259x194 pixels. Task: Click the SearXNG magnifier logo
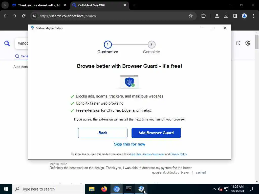7,43
